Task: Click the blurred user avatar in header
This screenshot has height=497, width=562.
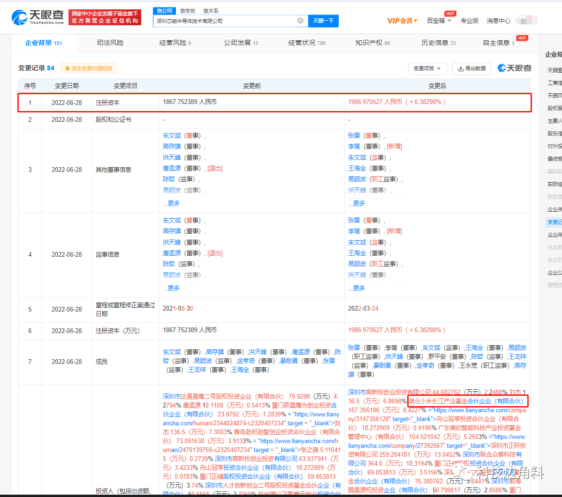Action: click(526, 20)
